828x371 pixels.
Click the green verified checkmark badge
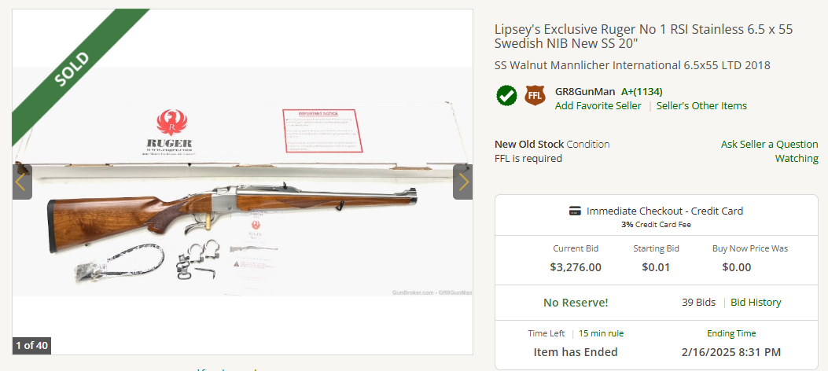pos(506,96)
